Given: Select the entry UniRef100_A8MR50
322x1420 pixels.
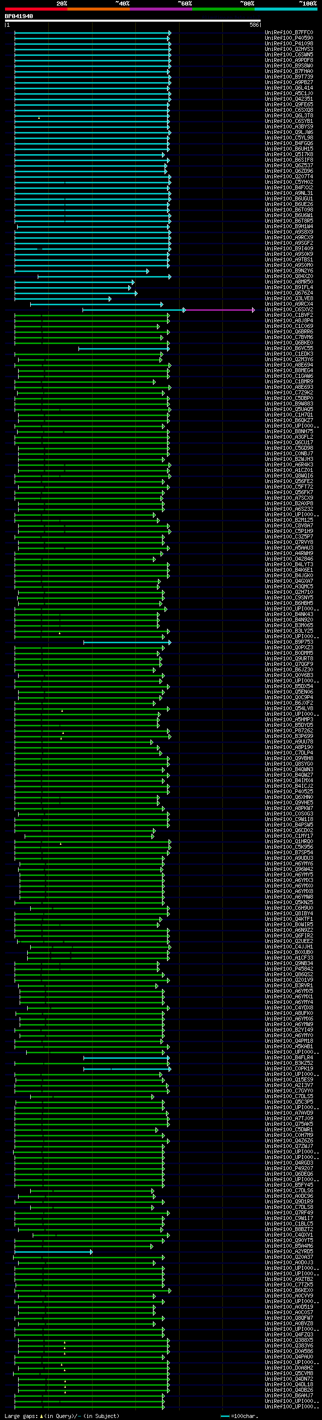Looking at the screenshot, I should point(289,282).
